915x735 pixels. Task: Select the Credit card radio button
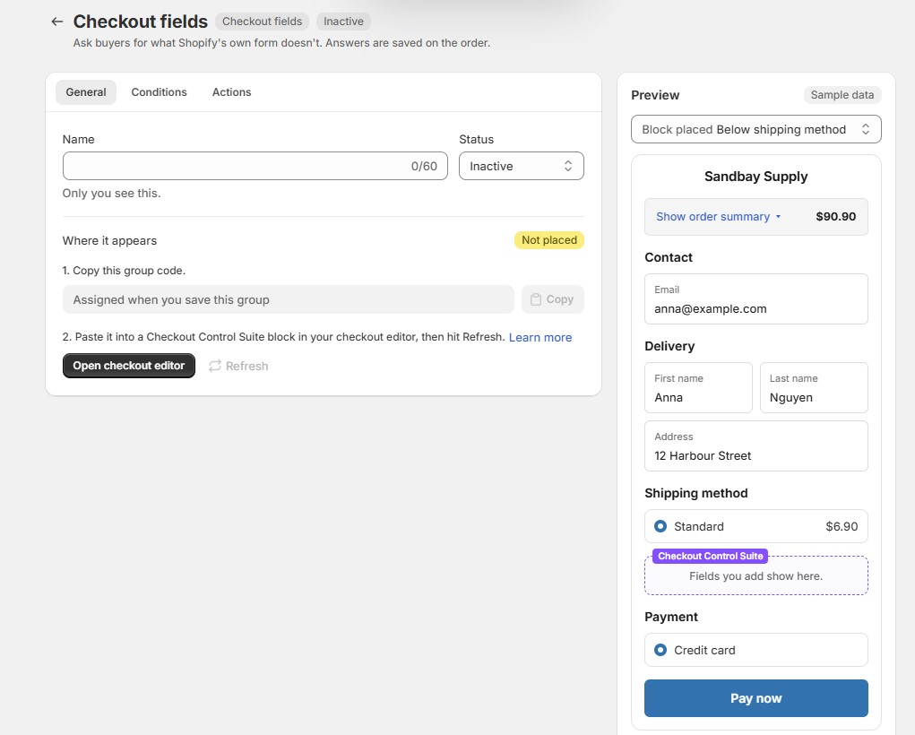[660, 651]
